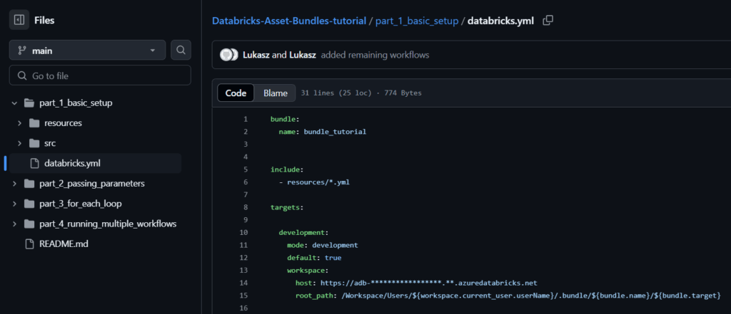This screenshot has width=731, height=314.
Task: Open Databricks-Asset-Bundles-tutorial breadcrumb link
Action: pos(289,21)
